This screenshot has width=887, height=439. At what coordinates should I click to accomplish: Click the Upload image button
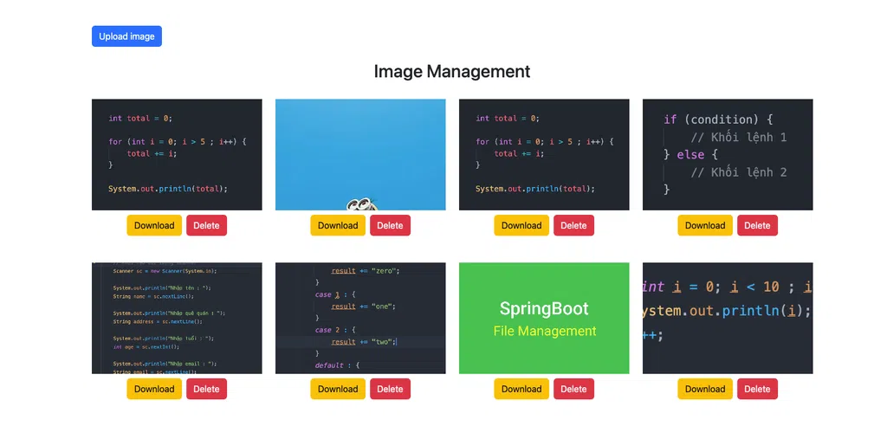coord(126,36)
